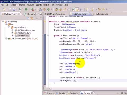Viewport: 127px width, 95px height.
Task: Click the Next Annotation toolbar icon
Action: 87,9
